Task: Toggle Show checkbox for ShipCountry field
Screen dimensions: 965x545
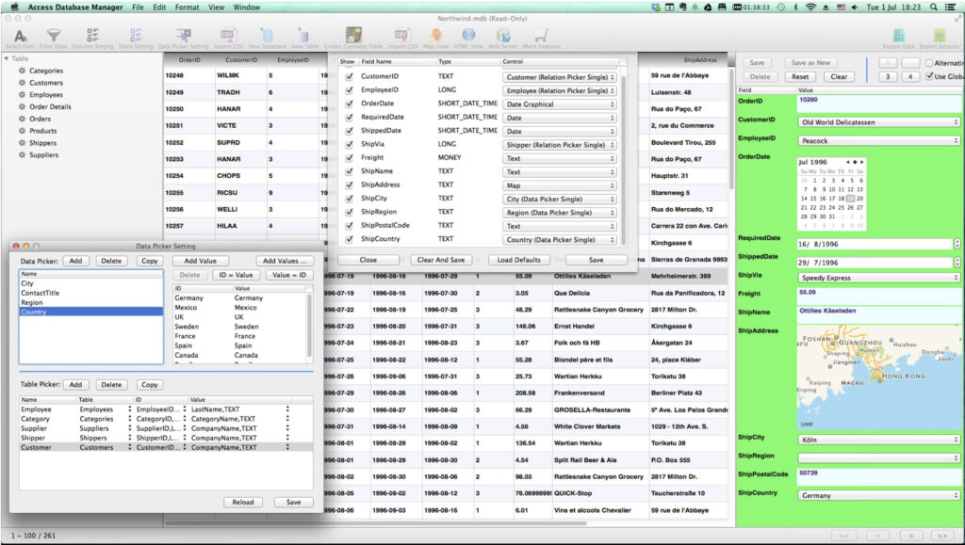Action: (x=349, y=239)
